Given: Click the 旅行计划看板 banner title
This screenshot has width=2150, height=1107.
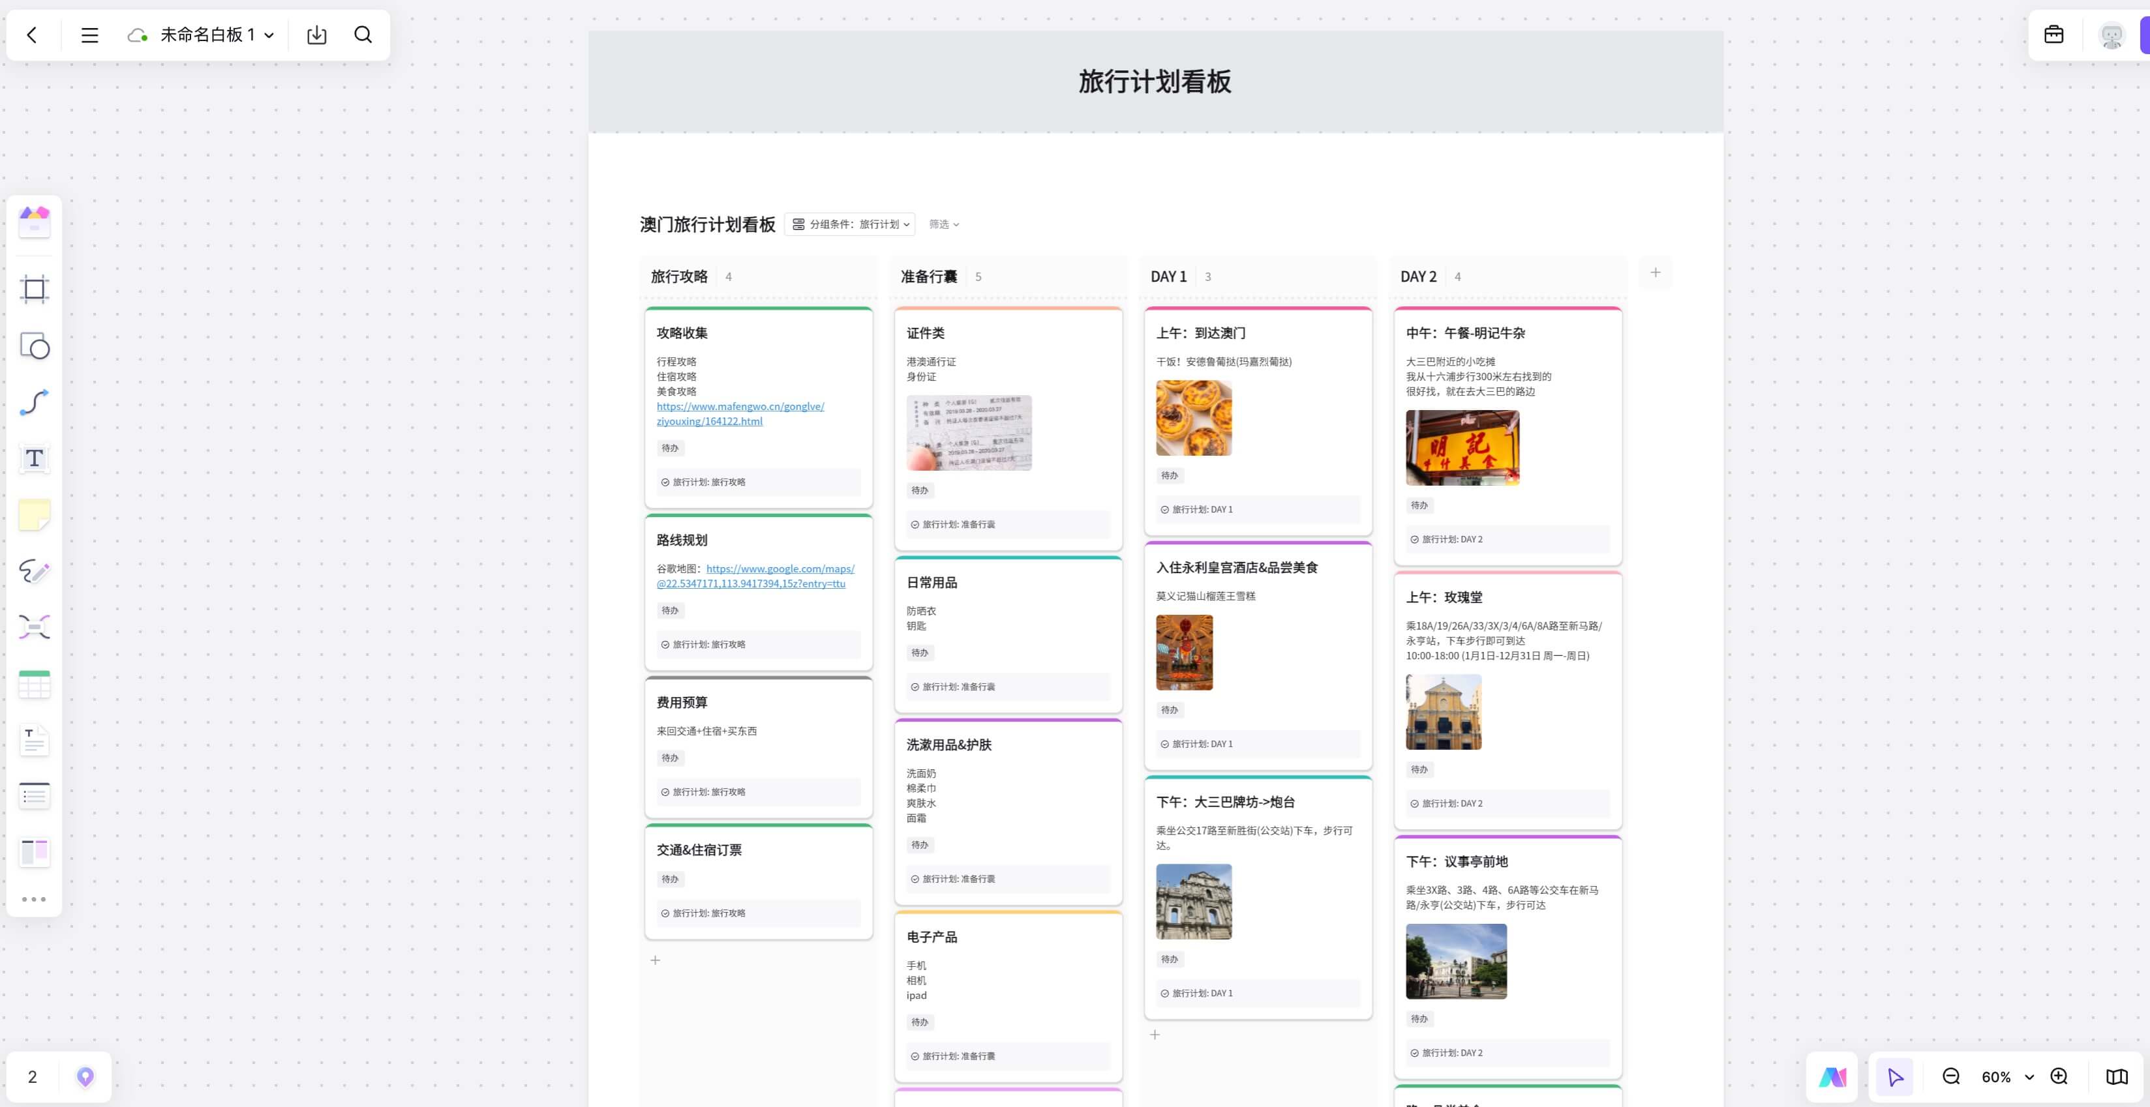Looking at the screenshot, I should 1155,81.
